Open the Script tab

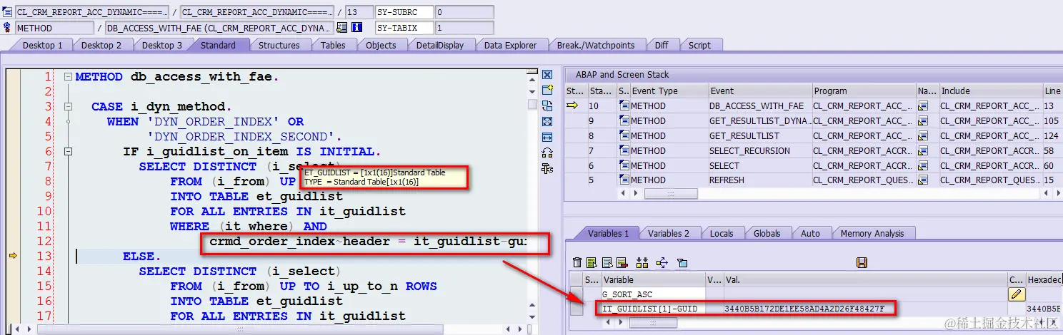coord(699,45)
